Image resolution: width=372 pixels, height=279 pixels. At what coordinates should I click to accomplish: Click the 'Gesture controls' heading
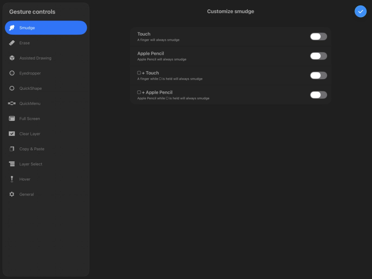pos(32,11)
